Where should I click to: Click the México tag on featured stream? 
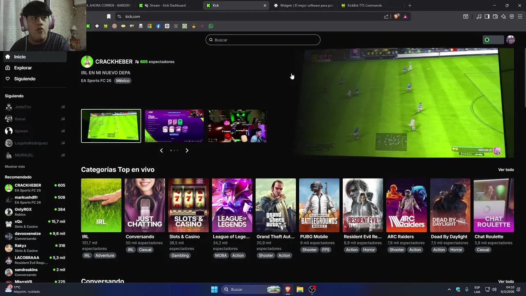coord(122,81)
